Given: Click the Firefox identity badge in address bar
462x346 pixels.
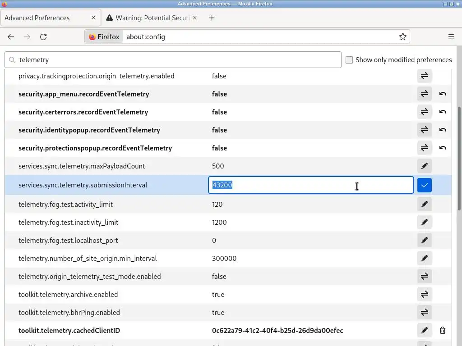Looking at the screenshot, I should (104, 37).
